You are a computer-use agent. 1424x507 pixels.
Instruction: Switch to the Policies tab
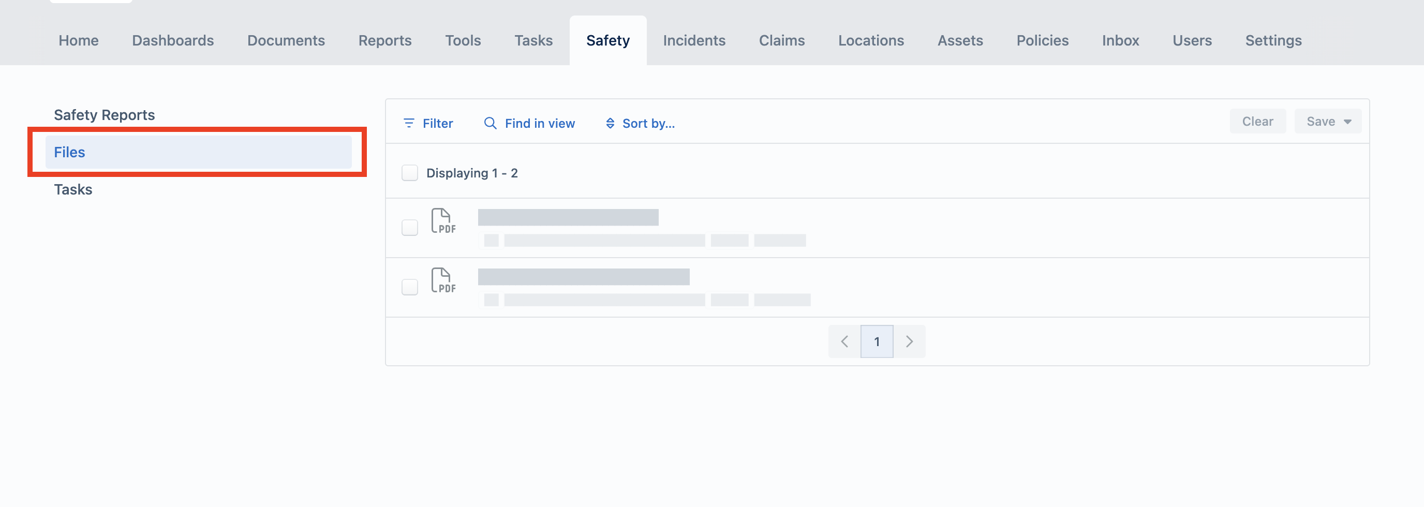coord(1043,40)
